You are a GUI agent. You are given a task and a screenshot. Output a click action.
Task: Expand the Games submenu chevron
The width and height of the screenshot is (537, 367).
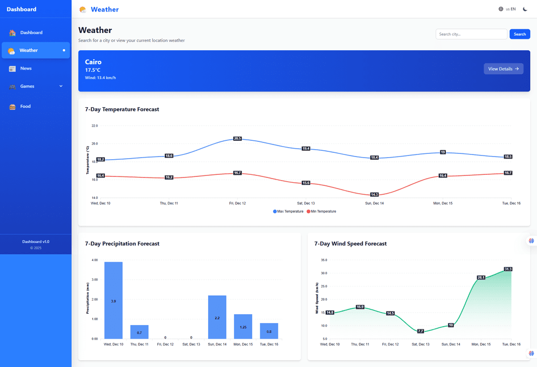point(61,86)
